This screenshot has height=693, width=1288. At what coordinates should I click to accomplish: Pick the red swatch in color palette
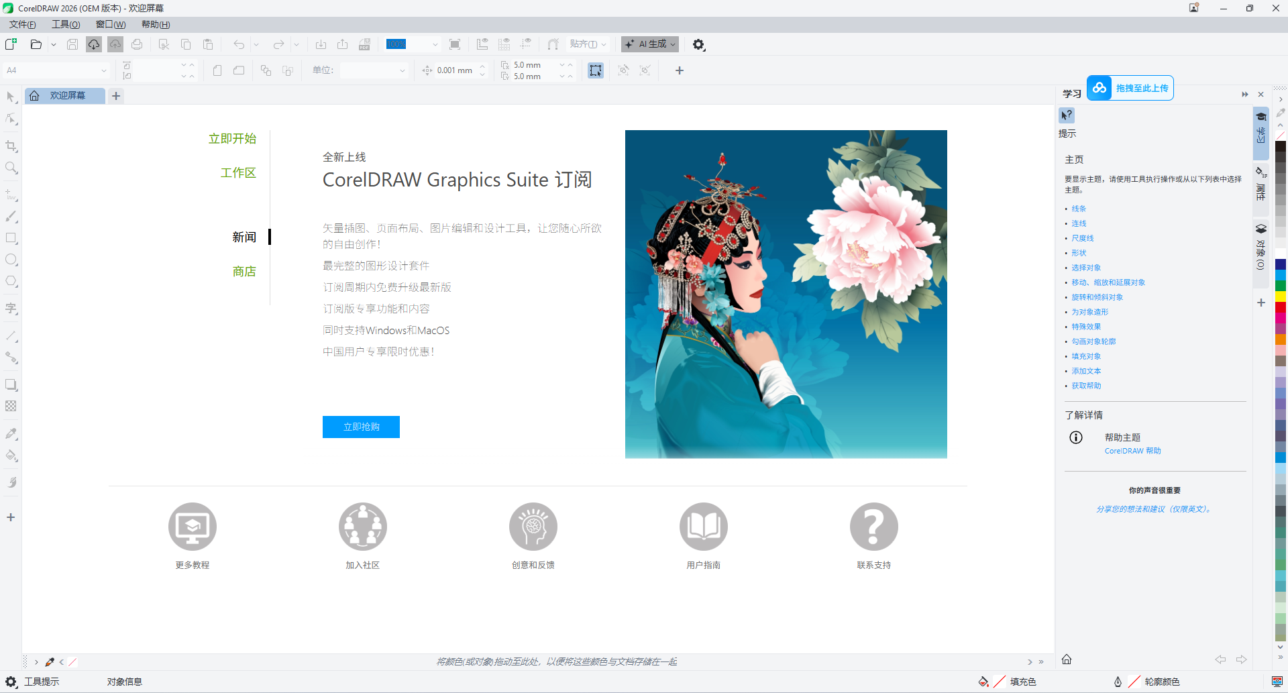(1281, 307)
